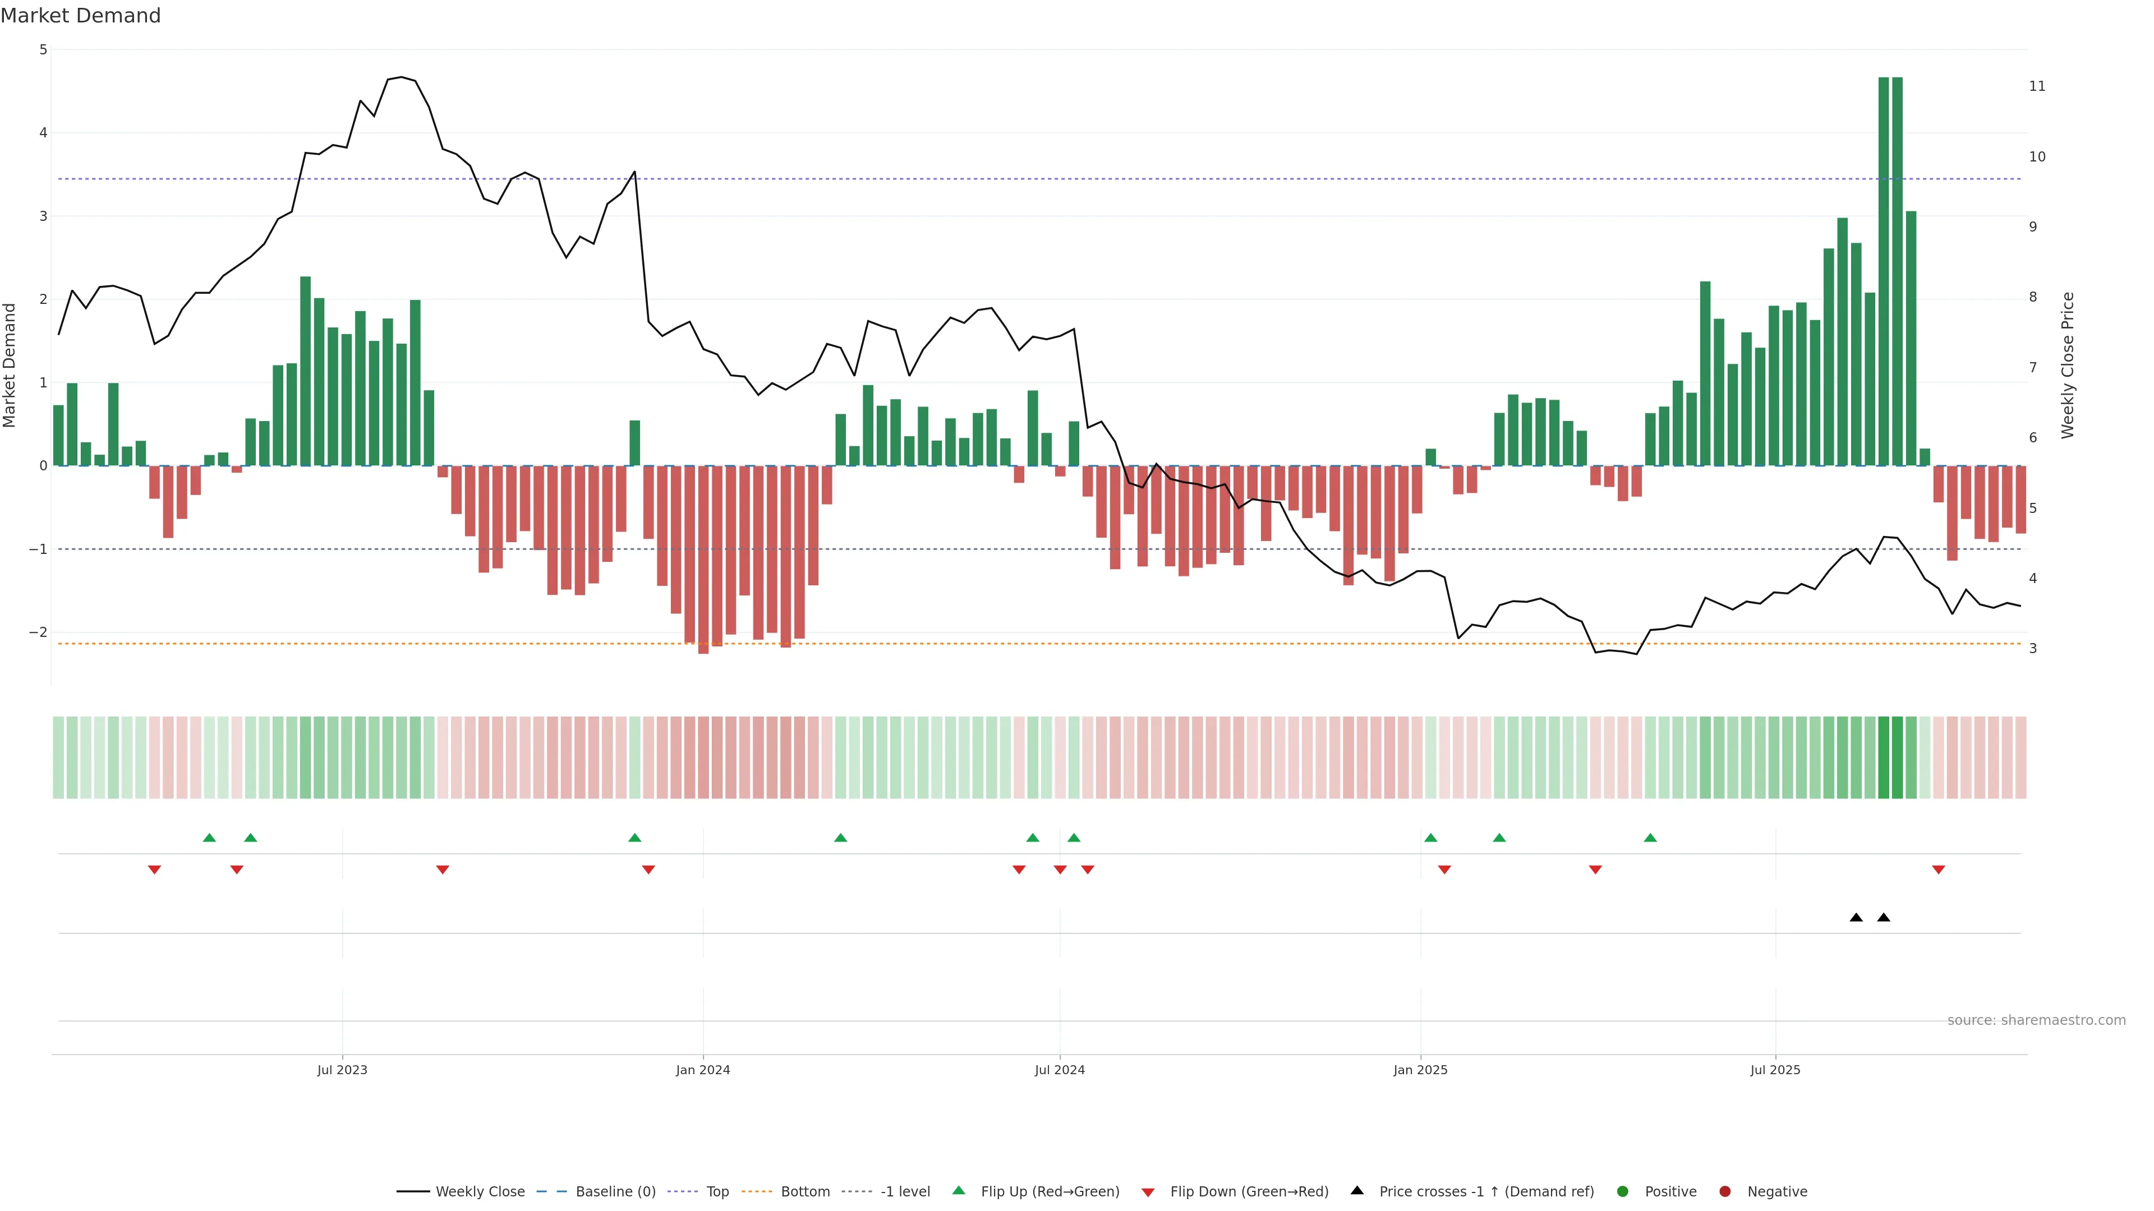Click the Jan 2024 x-axis label
This screenshot has height=1211, width=2154.
702,1070
